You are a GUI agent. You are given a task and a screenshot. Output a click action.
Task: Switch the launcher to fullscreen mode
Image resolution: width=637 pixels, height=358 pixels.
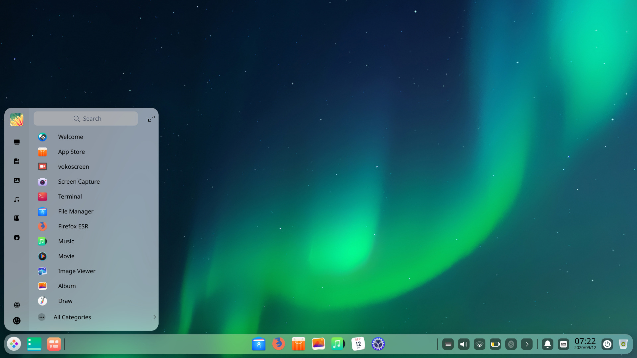[x=151, y=118]
